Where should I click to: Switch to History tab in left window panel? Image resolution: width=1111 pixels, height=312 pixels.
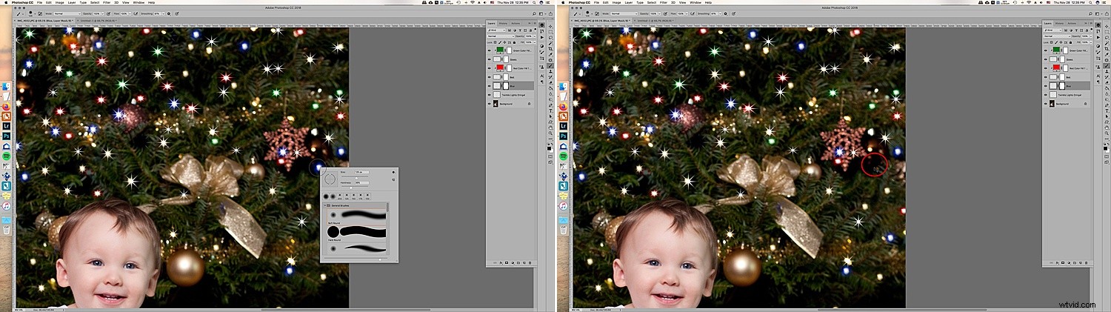pos(503,23)
